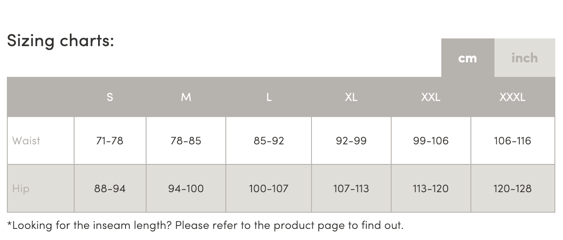Select the 88-94 hip cell
The height and width of the screenshot is (240, 563).
pyautogui.click(x=110, y=189)
